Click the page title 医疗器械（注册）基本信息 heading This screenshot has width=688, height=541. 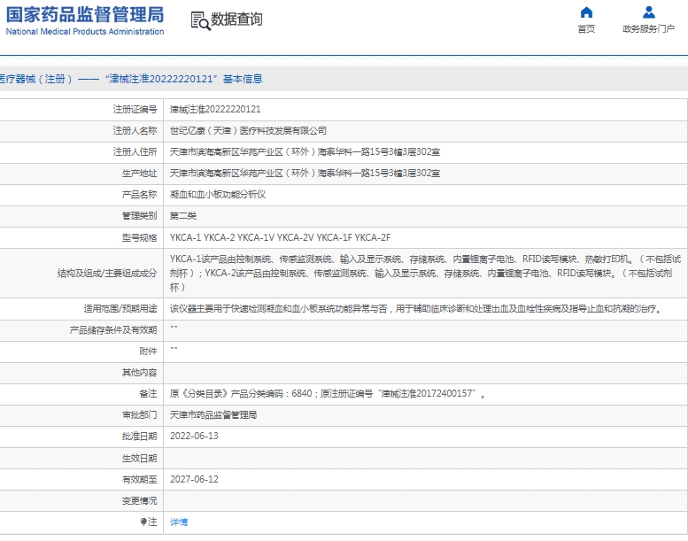[131, 79]
